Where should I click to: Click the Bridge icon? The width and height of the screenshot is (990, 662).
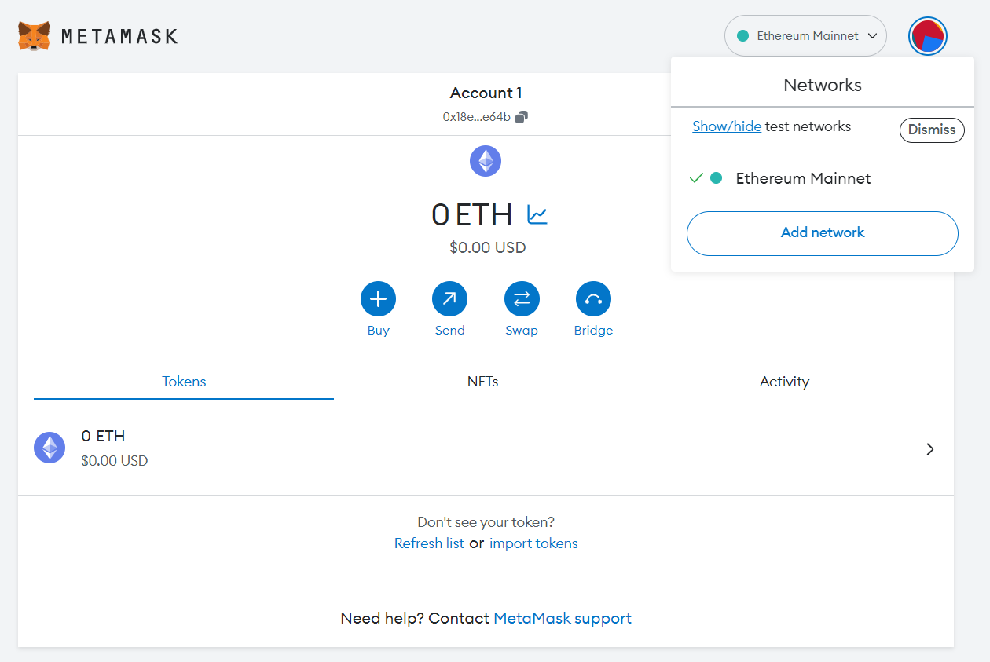pyautogui.click(x=593, y=298)
